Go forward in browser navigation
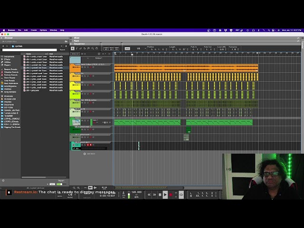 (7, 46)
